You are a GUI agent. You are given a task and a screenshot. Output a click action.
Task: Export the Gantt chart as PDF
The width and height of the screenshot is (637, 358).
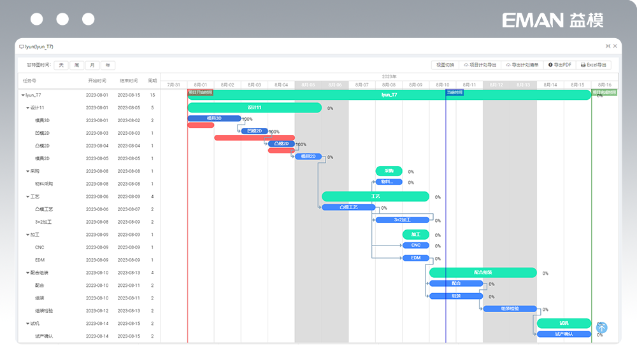[x=559, y=65]
